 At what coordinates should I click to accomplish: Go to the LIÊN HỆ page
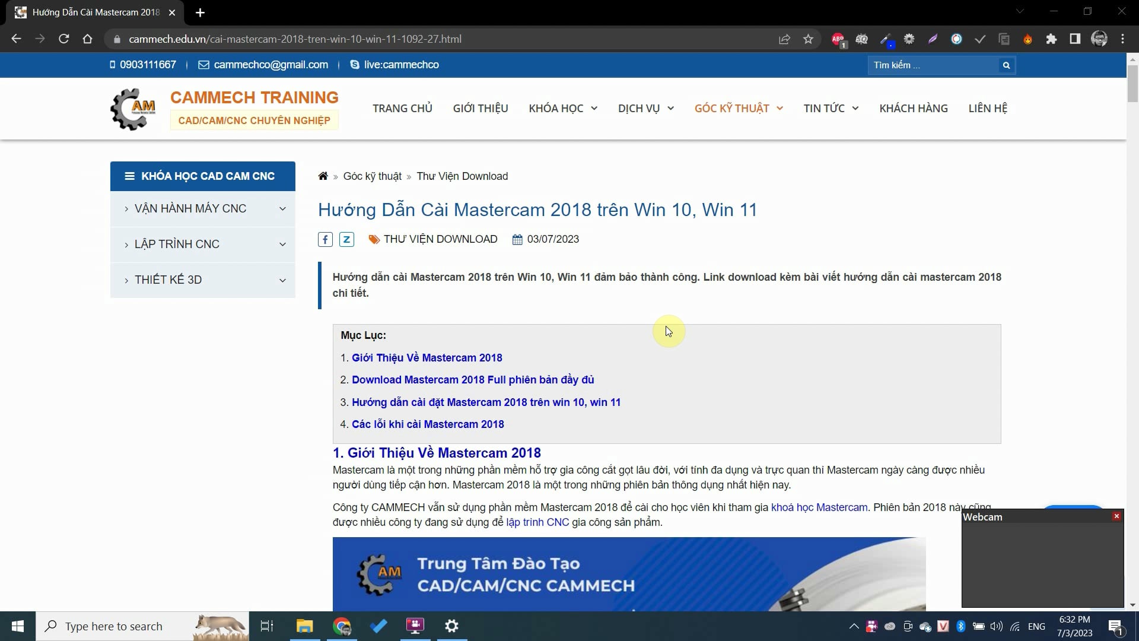coord(988,109)
